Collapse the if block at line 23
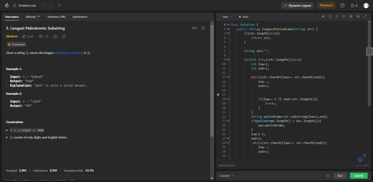This screenshot has width=373, height=182. 228,121
